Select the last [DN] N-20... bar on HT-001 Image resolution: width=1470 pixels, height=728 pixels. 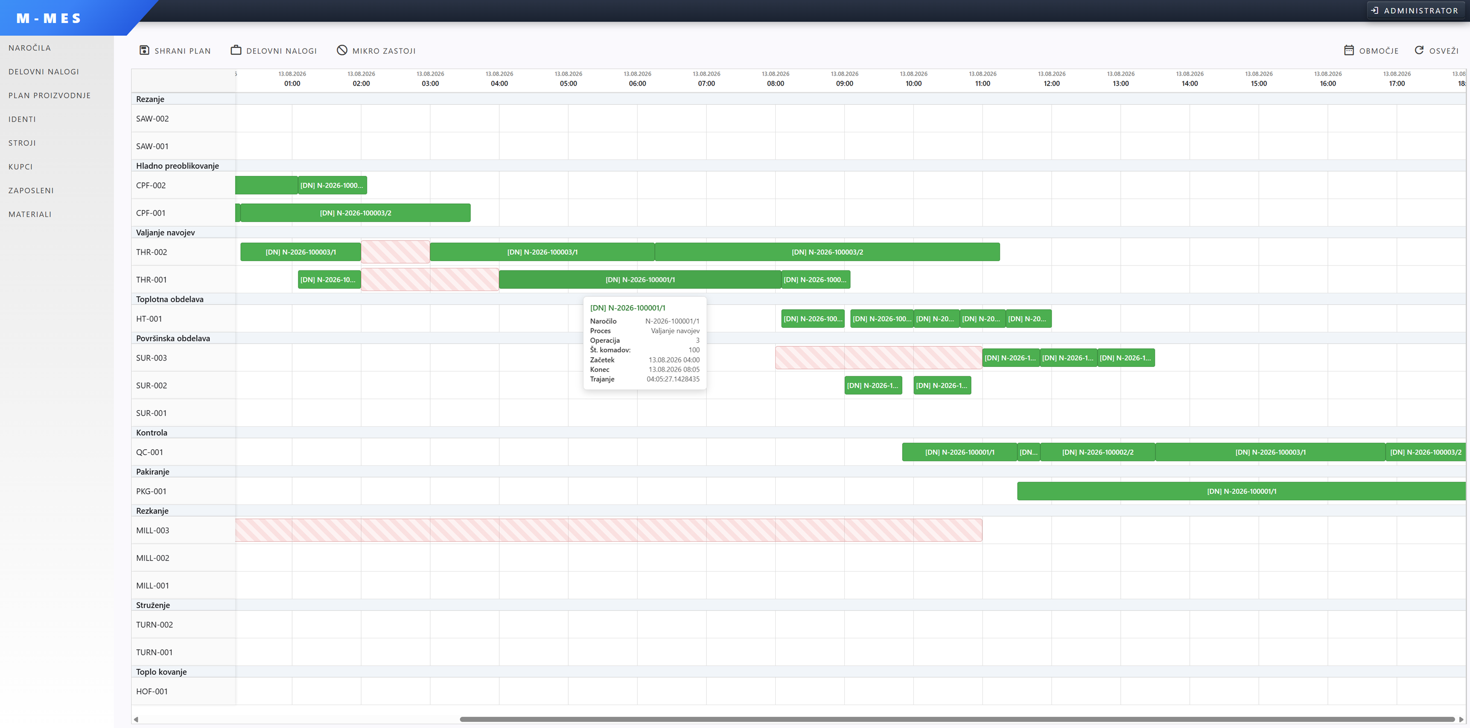click(x=1029, y=319)
